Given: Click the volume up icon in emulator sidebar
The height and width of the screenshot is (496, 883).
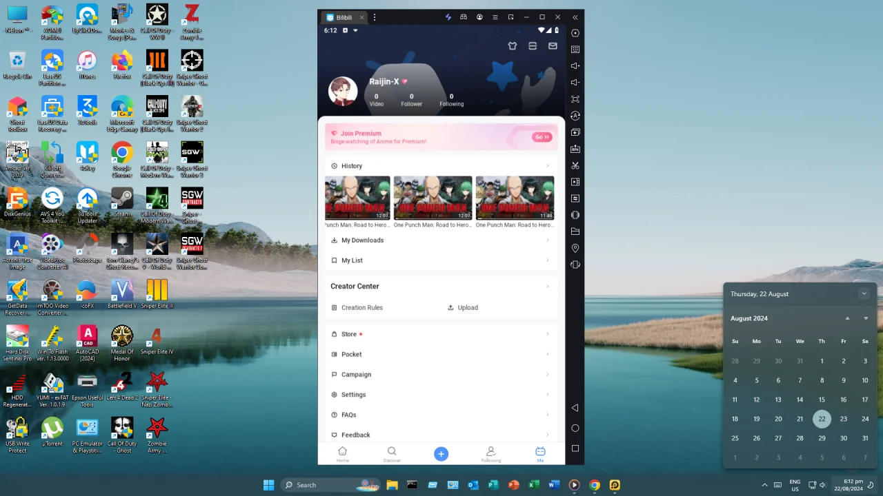Looking at the screenshot, I should point(575,66).
